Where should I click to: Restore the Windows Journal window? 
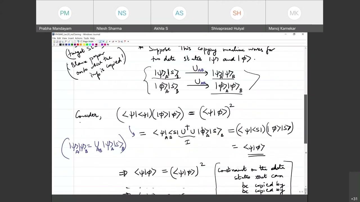pos(294,34)
